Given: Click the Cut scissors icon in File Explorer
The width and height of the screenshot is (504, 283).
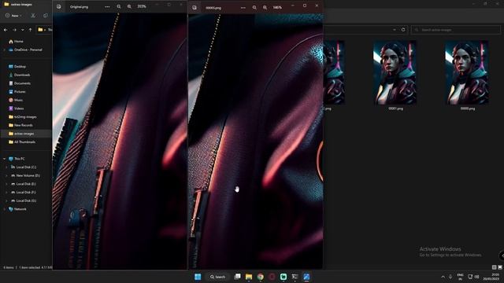Looking at the screenshot, I should coord(33,16).
